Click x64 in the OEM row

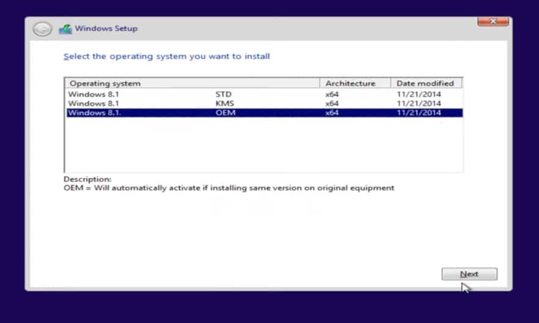tap(332, 113)
